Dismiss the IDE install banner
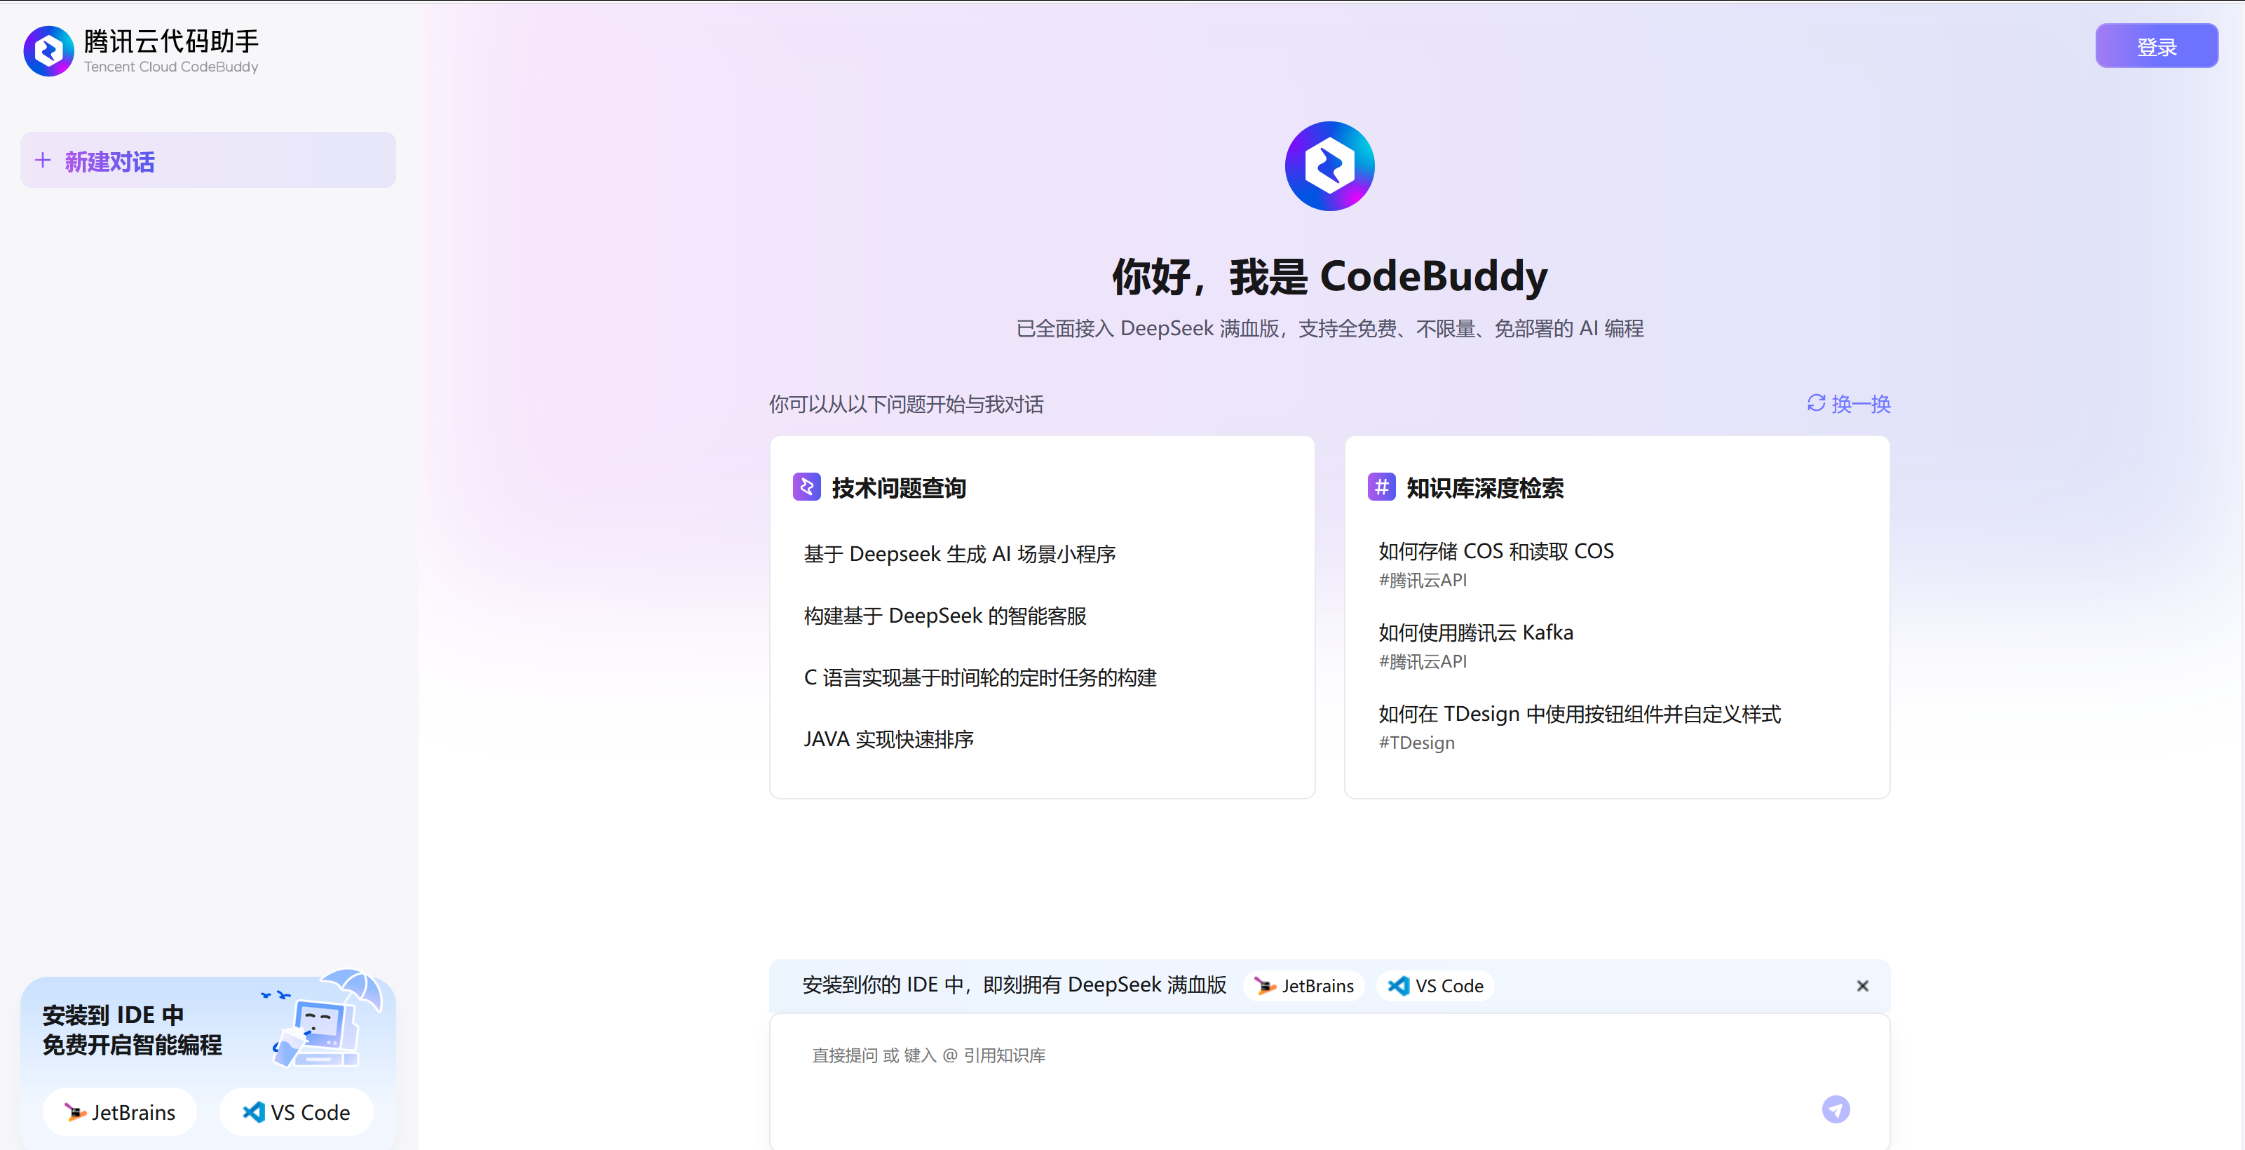Viewport: 2245px width, 1150px height. pyautogui.click(x=1862, y=985)
